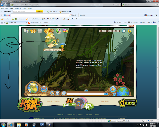The width and height of the screenshot is (161, 129).
Task: Click the alarm clock icon
Action: (124, 31)
